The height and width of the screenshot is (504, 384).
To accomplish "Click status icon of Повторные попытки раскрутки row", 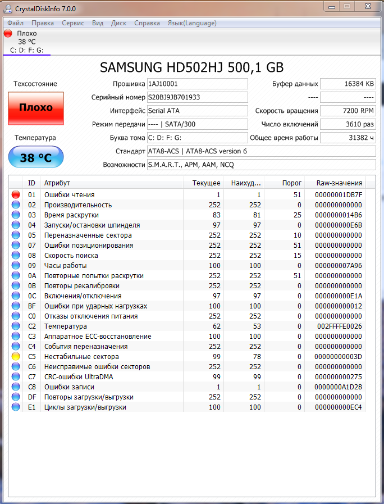I will coord(16,275).
